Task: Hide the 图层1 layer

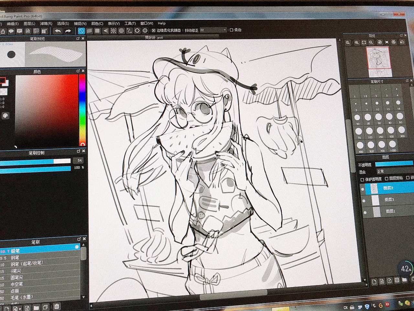Action: tap(365, 213)
